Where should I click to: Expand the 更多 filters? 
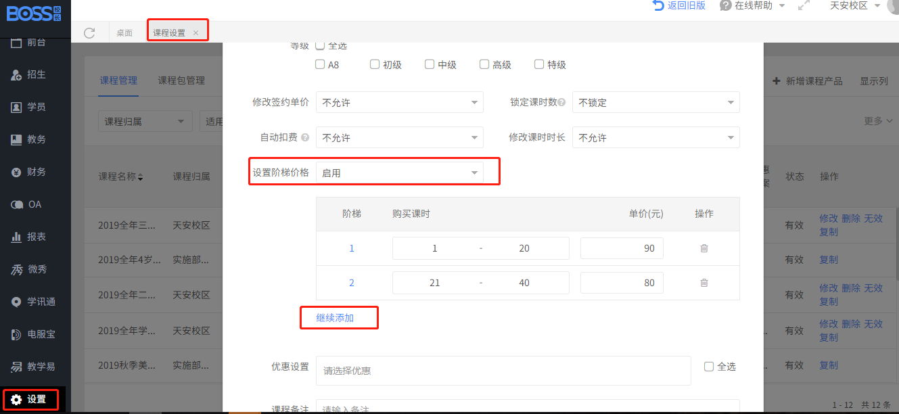[878, 121]
